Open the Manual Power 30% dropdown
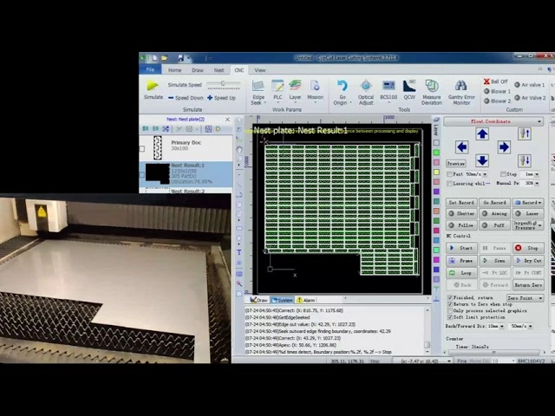Viewport: 555px width, 416px height. [x=537, y=184]
